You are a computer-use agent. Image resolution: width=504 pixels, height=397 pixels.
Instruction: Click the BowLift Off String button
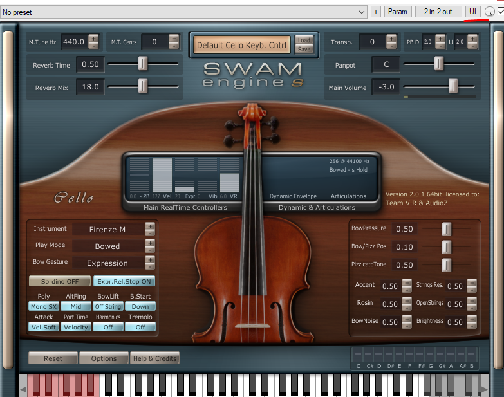tap(108, 306)
